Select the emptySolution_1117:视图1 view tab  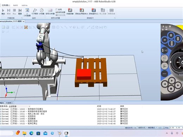[x=11, y=21]
